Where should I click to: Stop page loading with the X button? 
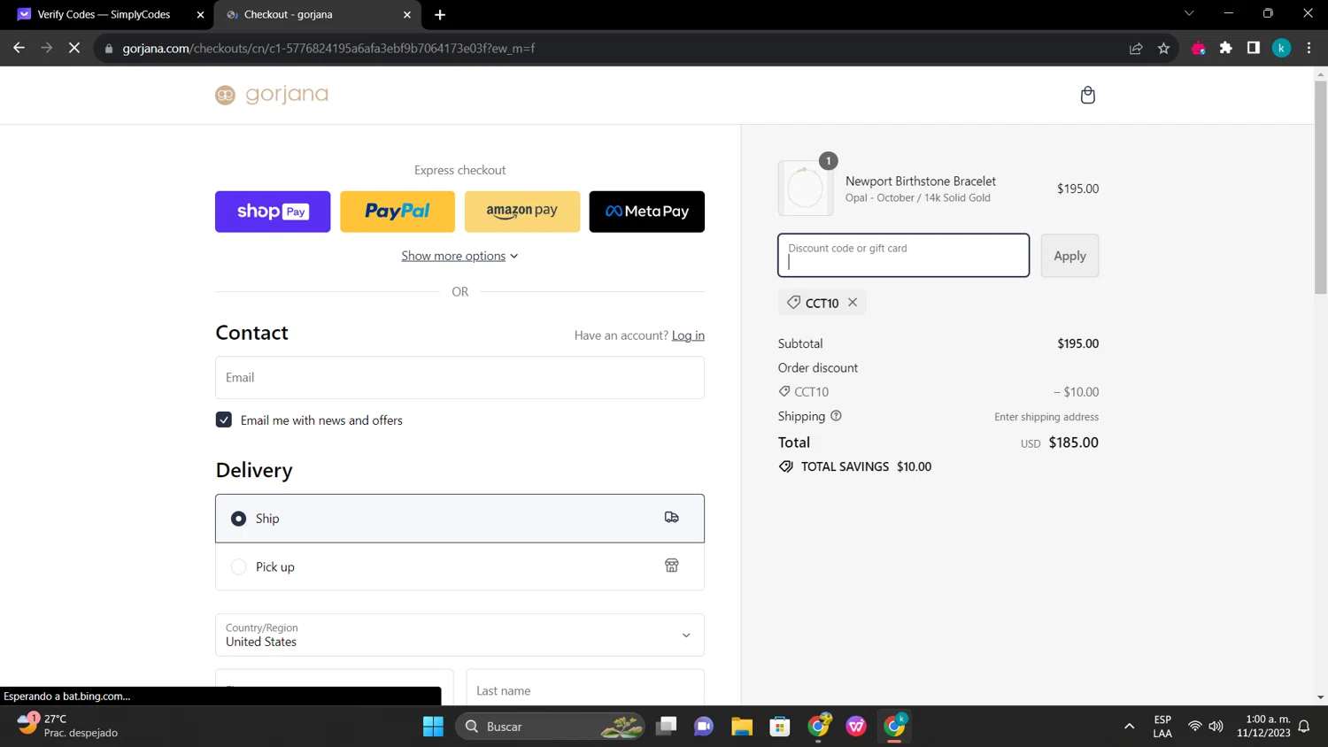(x=74, y=48)
